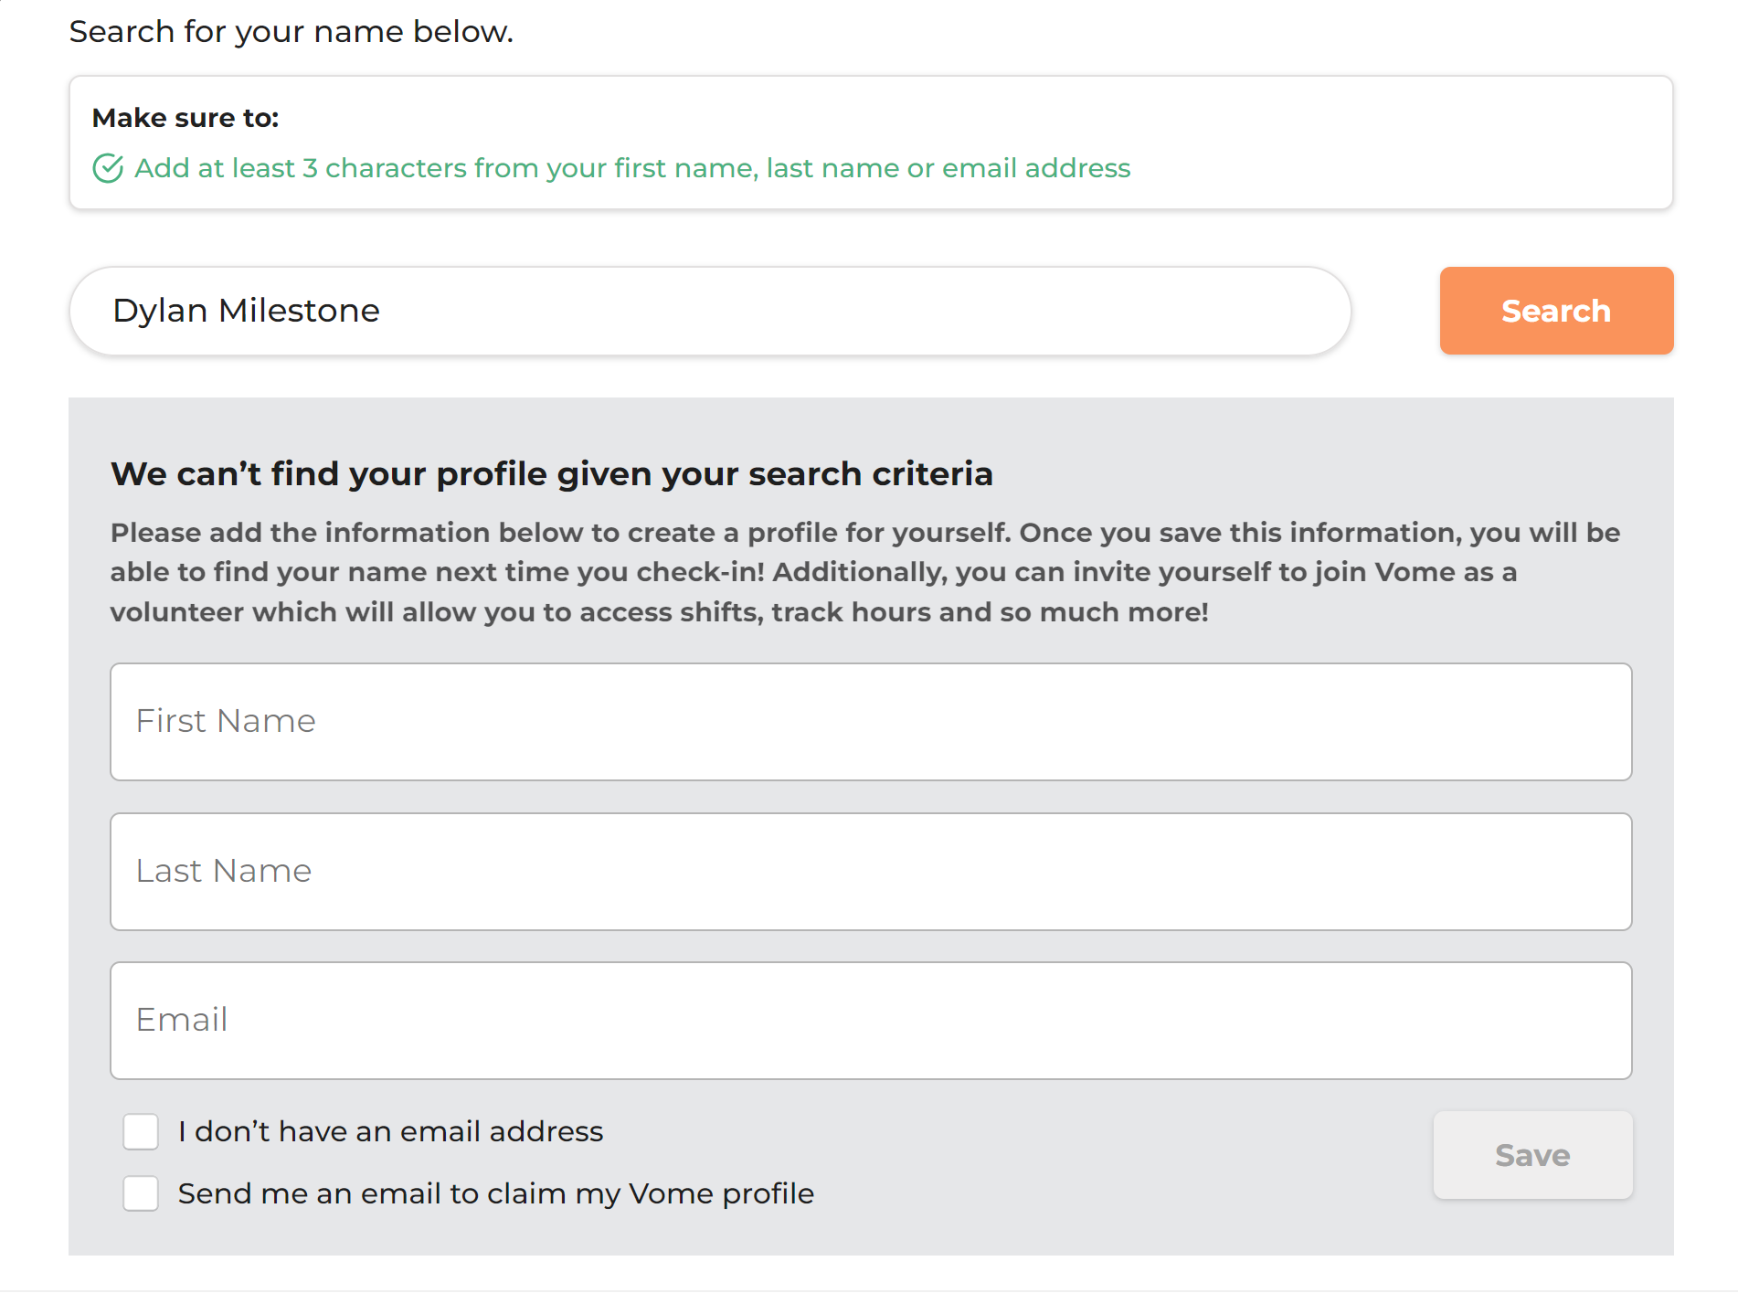
Task: Click the "I don't have an email address" label
Action: point(390,1131)
